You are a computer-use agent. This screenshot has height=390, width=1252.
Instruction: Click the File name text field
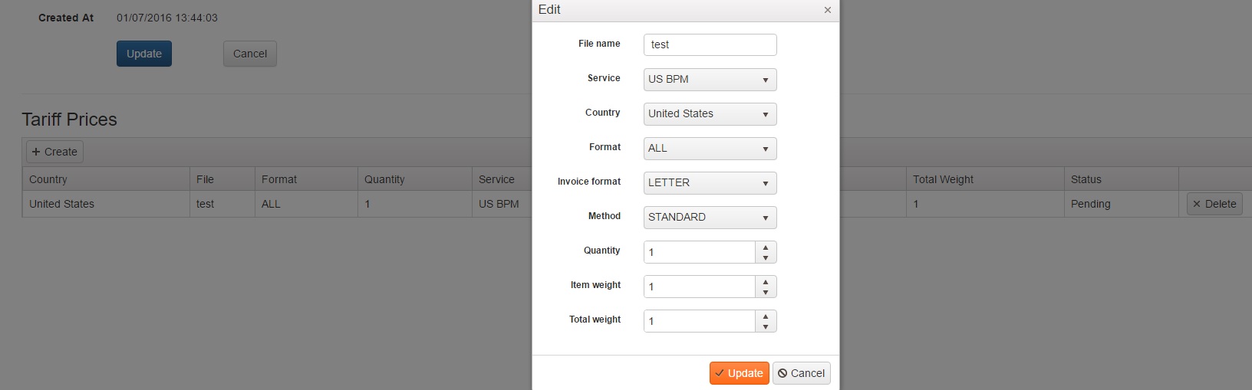pos(710,44)
